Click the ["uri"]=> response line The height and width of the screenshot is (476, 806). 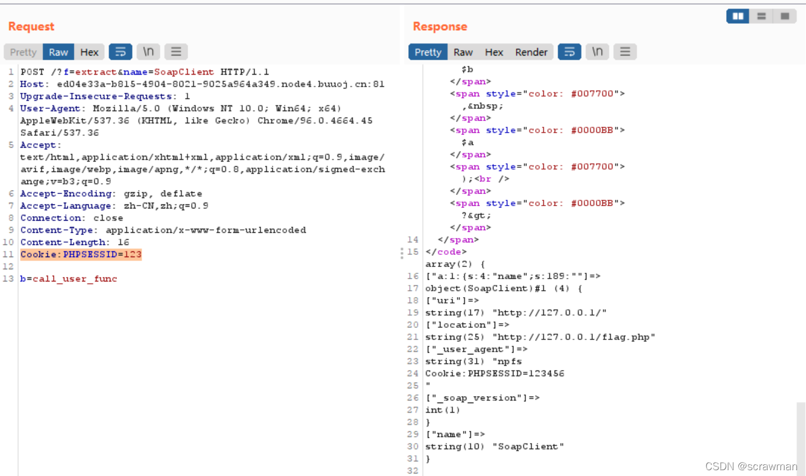(452, 301)
